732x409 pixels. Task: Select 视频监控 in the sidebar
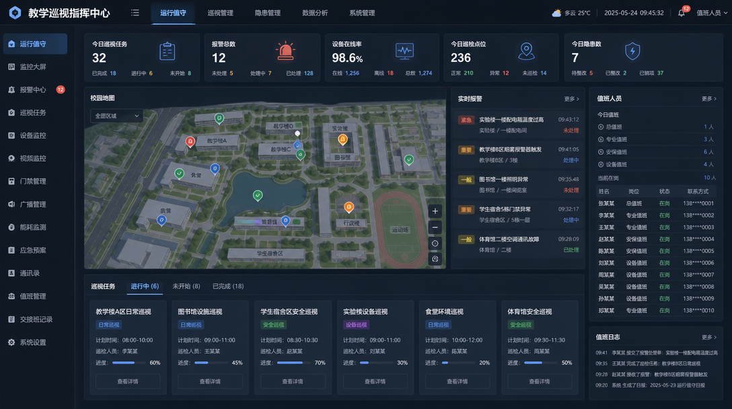35,158
